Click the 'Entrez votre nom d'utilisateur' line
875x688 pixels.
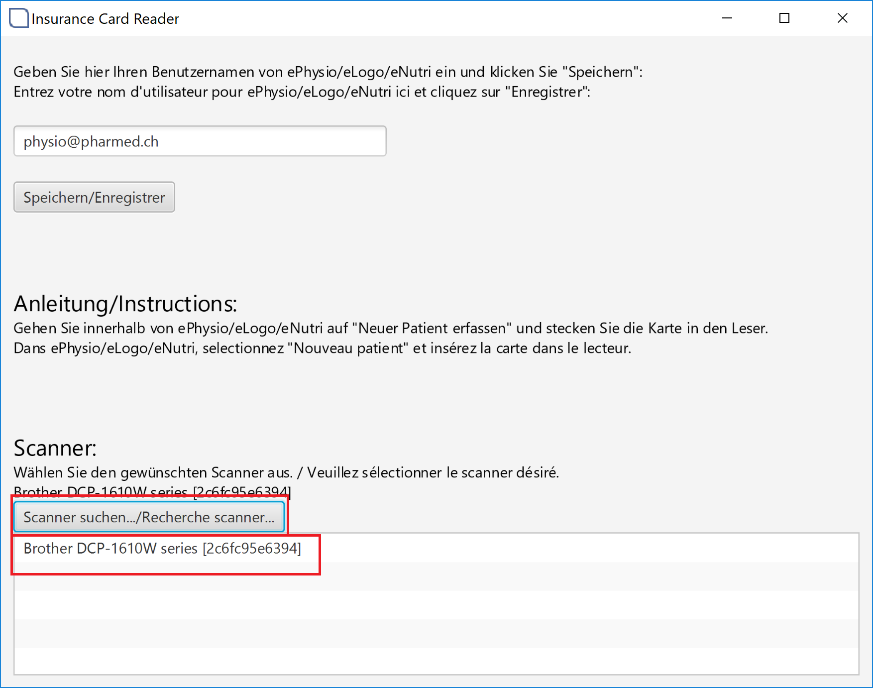302,92
